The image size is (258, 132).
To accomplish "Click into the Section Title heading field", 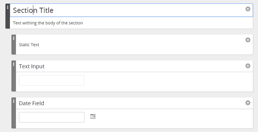I will click(131, 10).
